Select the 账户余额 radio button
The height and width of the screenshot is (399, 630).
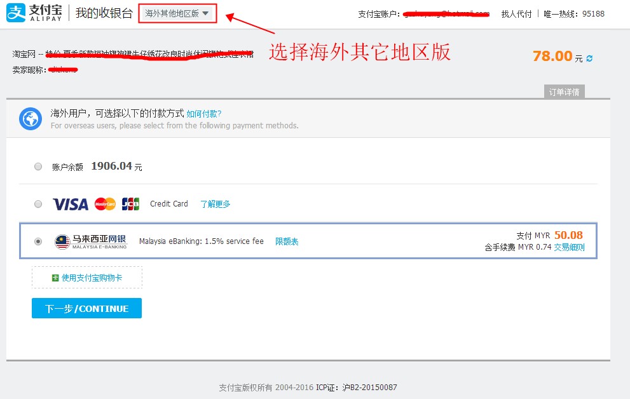[38, 166]
